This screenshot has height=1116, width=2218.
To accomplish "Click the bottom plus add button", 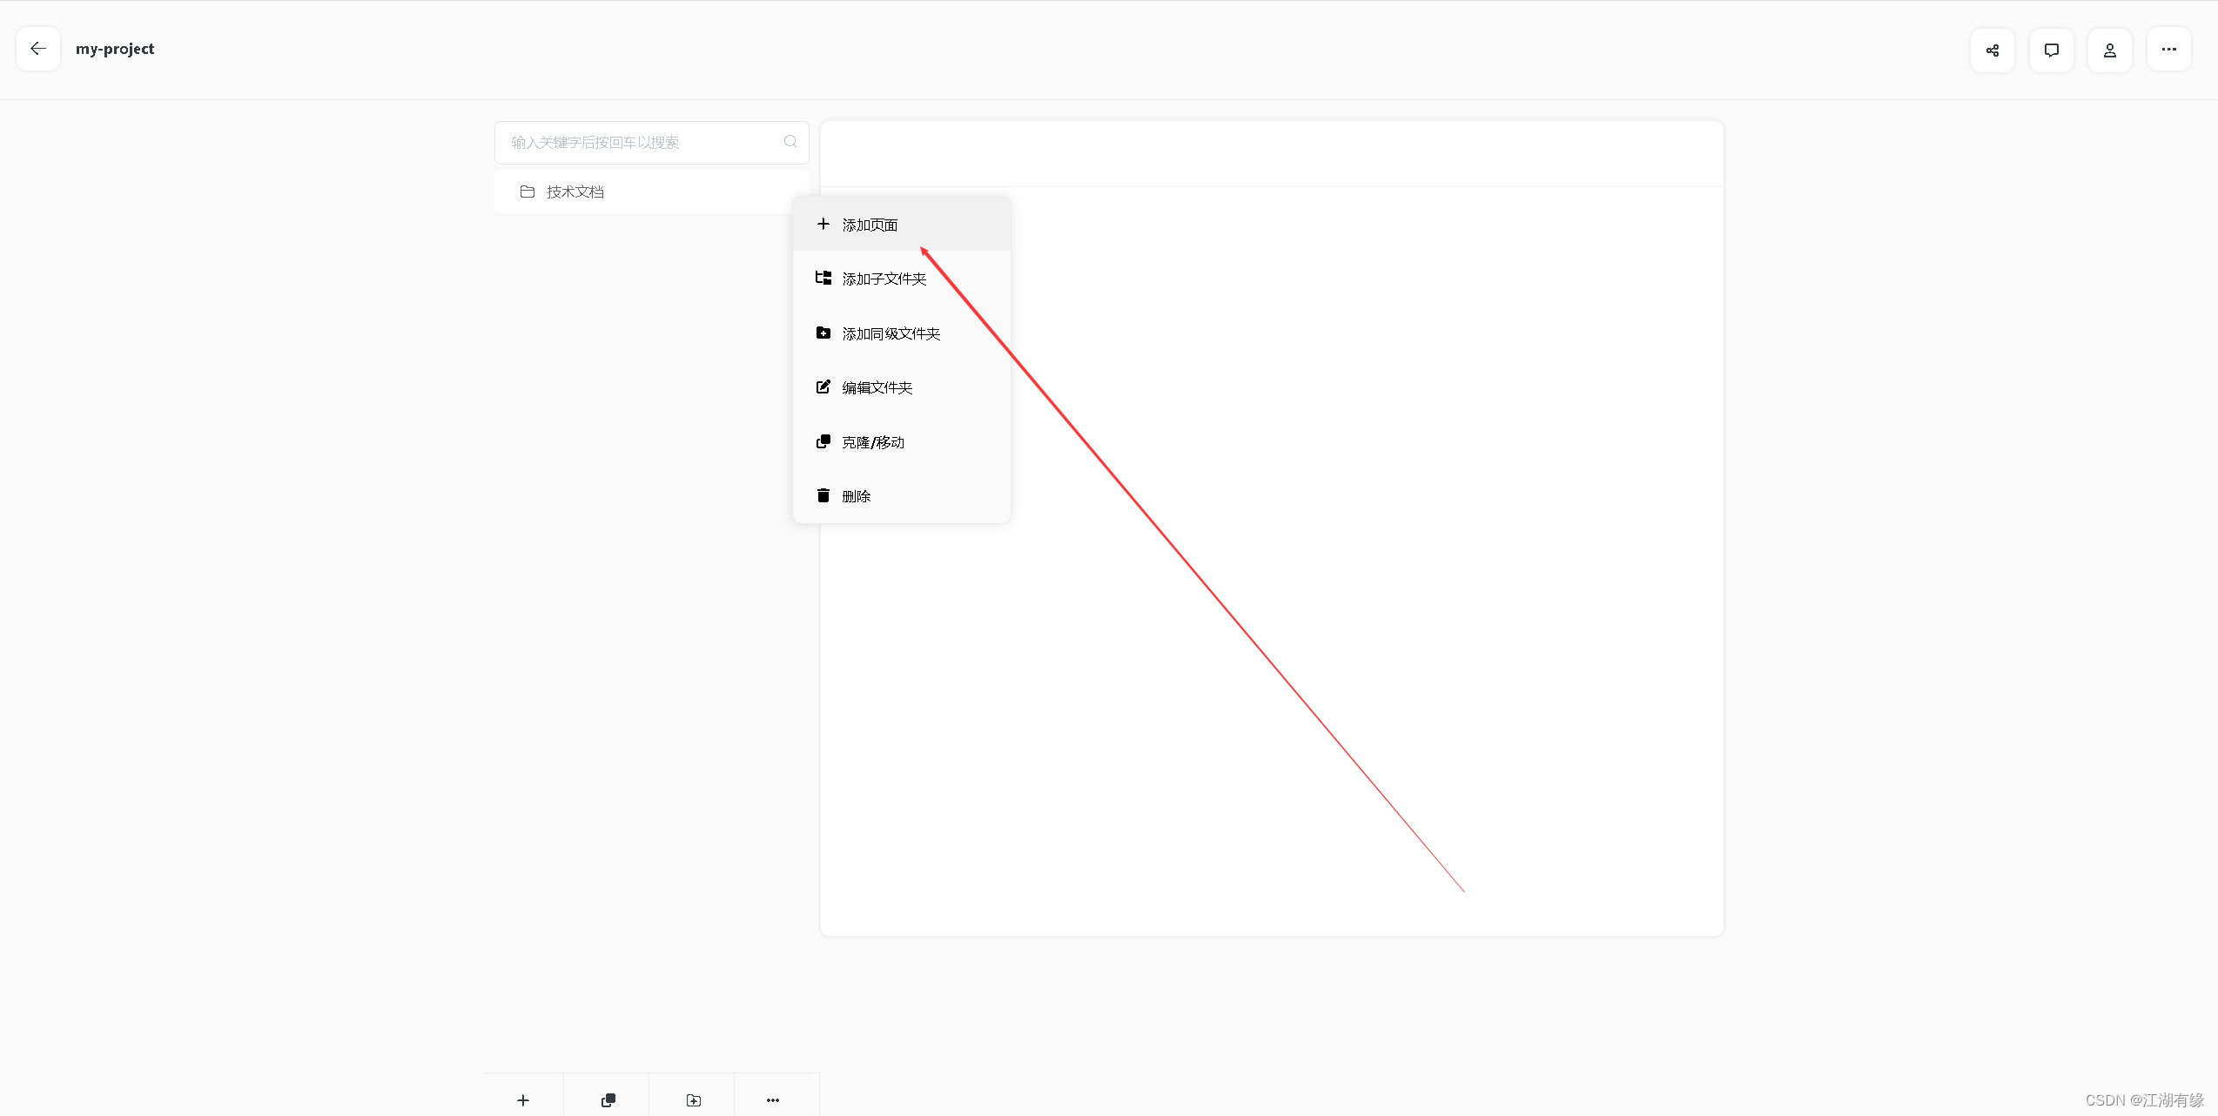I will (x=523, y=1100).
